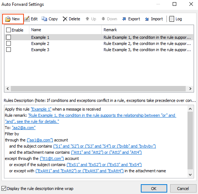Tick the Example 2 rule checkbox

[8, 44]
